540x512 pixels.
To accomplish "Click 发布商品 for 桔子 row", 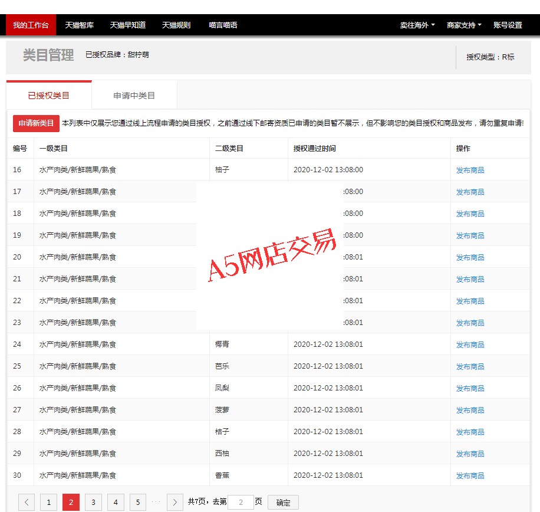I will coord(470,432).
